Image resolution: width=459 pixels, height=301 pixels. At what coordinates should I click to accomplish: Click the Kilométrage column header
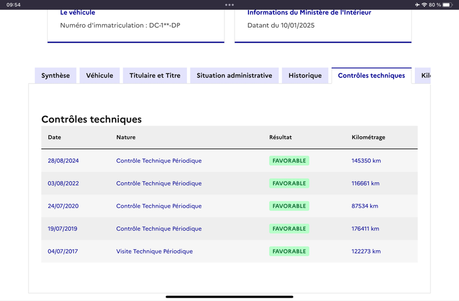368,137
